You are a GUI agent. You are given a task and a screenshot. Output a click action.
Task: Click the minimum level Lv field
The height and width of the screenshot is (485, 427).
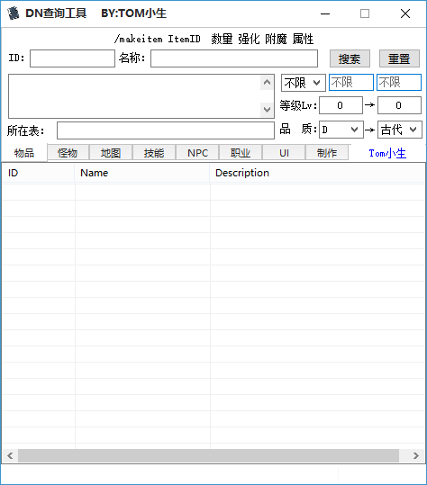(x=341, y=105)
